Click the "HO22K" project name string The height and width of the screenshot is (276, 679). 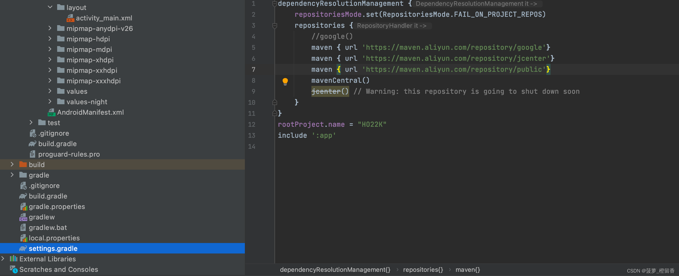point(372,124)
